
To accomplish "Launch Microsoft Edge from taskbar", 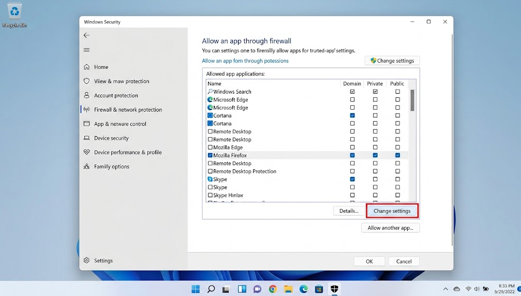I will [x=303, y=289].
